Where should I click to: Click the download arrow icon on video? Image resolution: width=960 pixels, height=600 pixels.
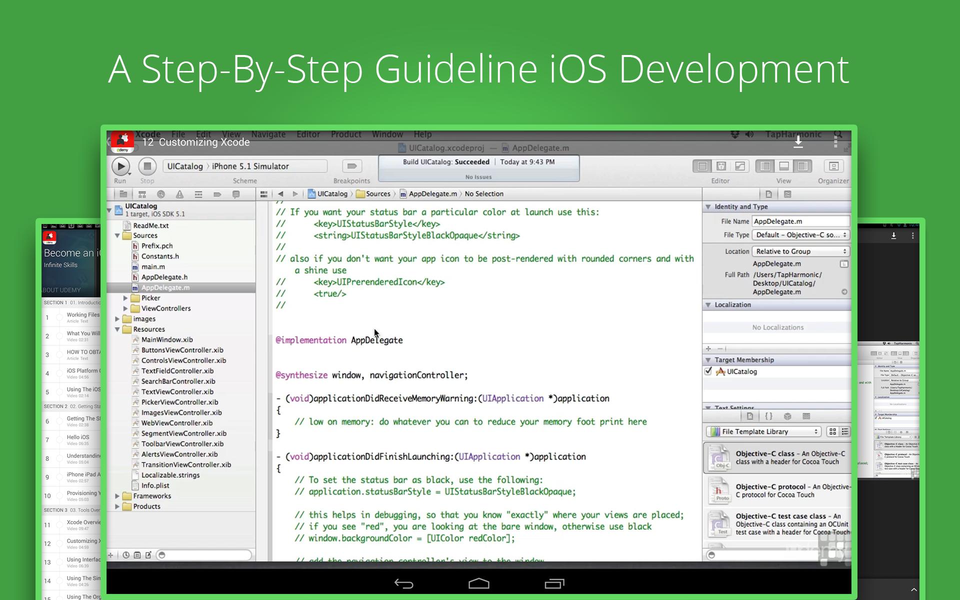[x=798, y=142]
